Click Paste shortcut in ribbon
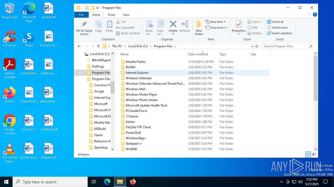 point(128,33)
